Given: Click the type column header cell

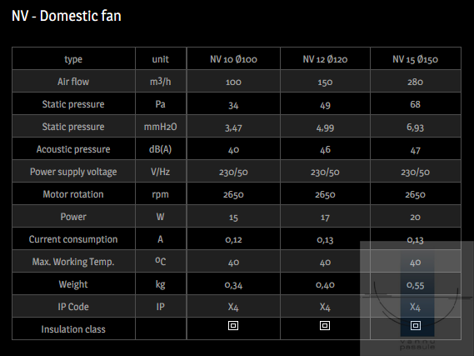Looking at the screenshot, I should [x=73, y=58].
